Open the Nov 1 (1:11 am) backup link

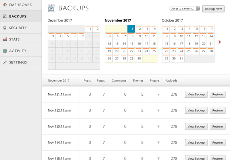59,94
